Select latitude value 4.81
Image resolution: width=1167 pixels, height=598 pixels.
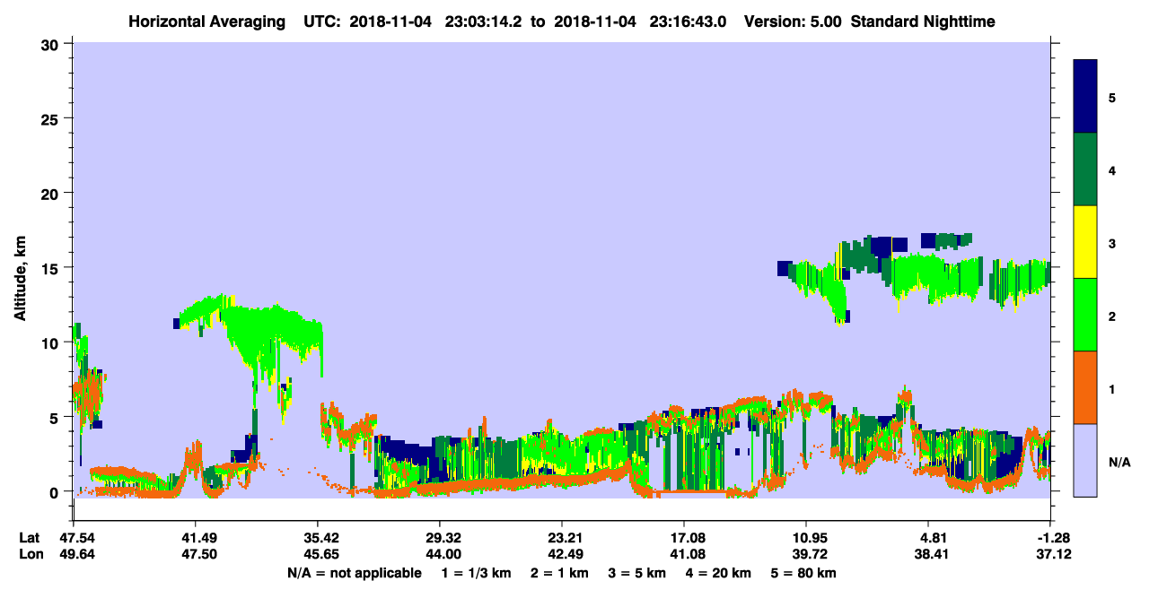pos(933,538)
